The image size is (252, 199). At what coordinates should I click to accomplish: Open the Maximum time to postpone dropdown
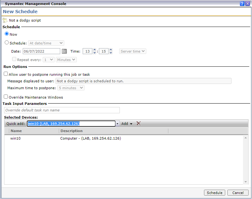71,88
